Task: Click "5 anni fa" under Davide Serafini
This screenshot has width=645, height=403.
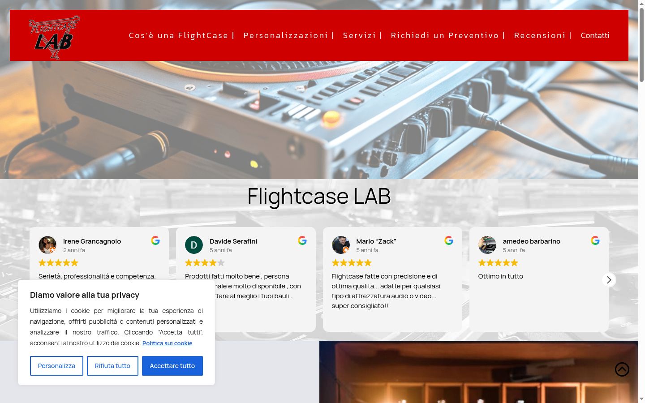Action: (221, 250)
